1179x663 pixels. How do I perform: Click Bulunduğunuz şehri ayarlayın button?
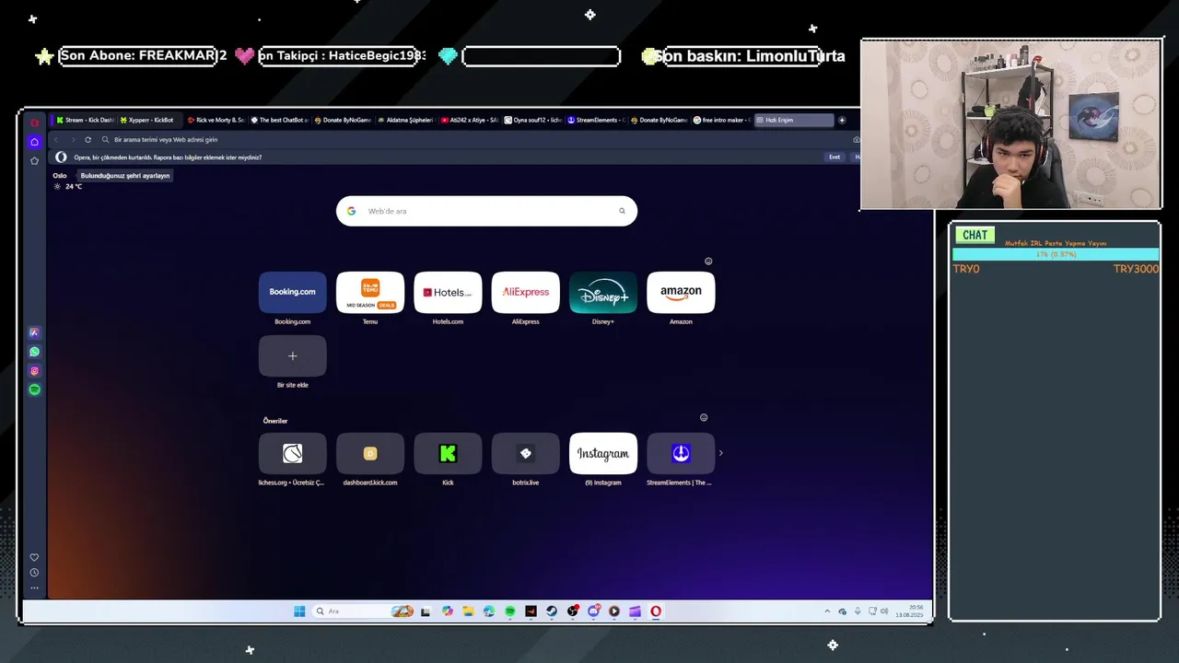coord(125,175)
